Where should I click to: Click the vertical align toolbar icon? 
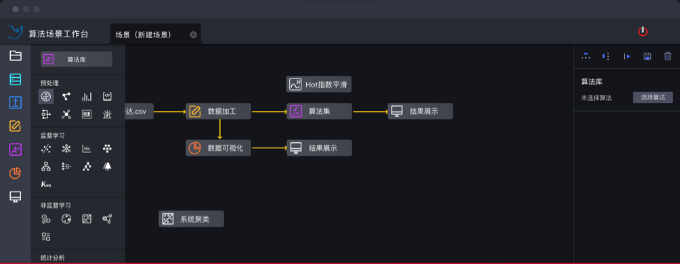coord(606,56)
